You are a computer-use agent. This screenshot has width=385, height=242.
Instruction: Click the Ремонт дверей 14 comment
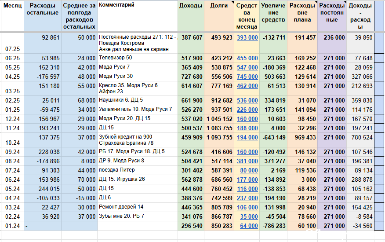click(x=138, y=207)
